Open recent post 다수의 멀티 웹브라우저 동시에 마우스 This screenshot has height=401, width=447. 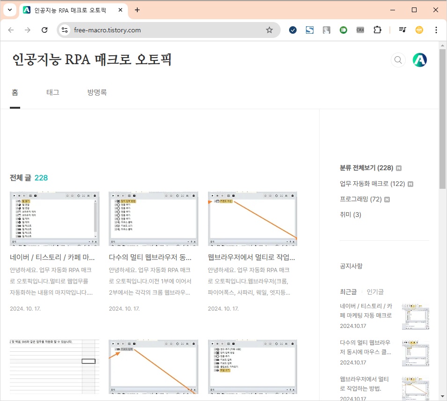pos(365,347)
